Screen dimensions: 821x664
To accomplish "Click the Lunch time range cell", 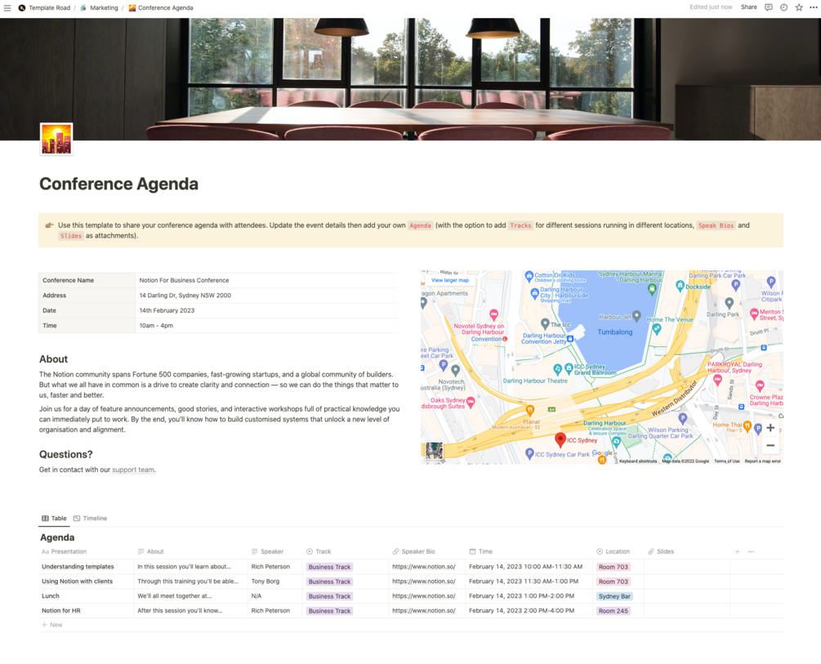I will pyautogui.click(x=529, y=596).
